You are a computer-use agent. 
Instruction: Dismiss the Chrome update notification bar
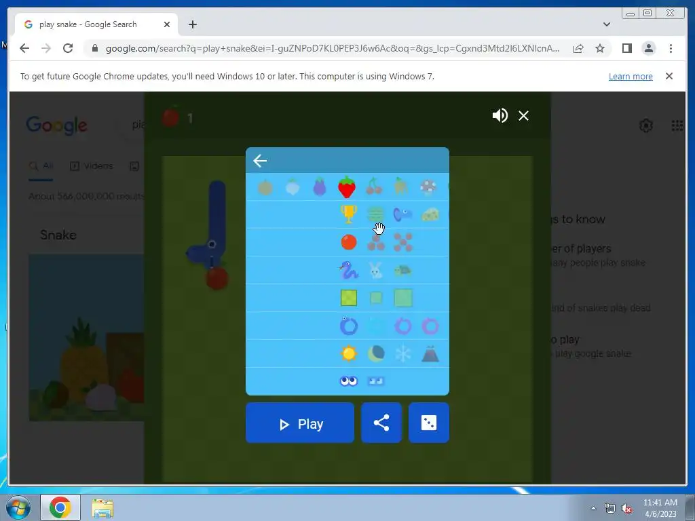coord(669,76)
